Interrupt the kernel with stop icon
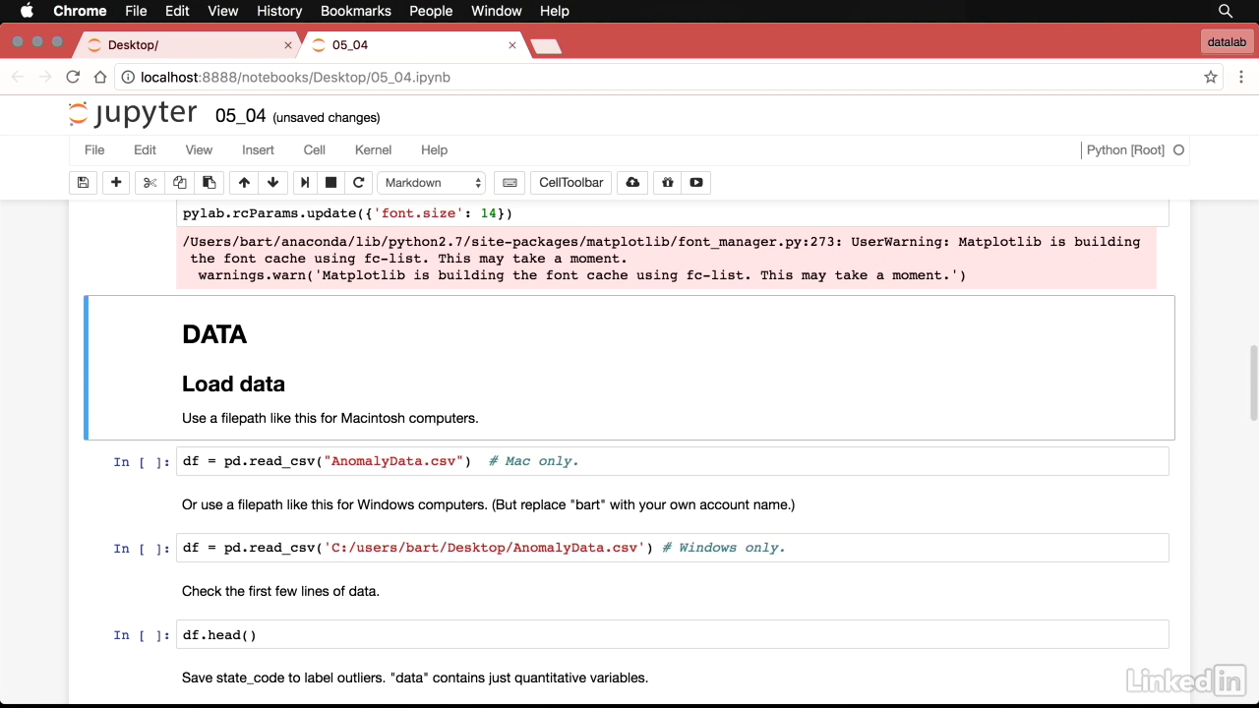Viewport: 1259px width, 708px height. [331, 183]
